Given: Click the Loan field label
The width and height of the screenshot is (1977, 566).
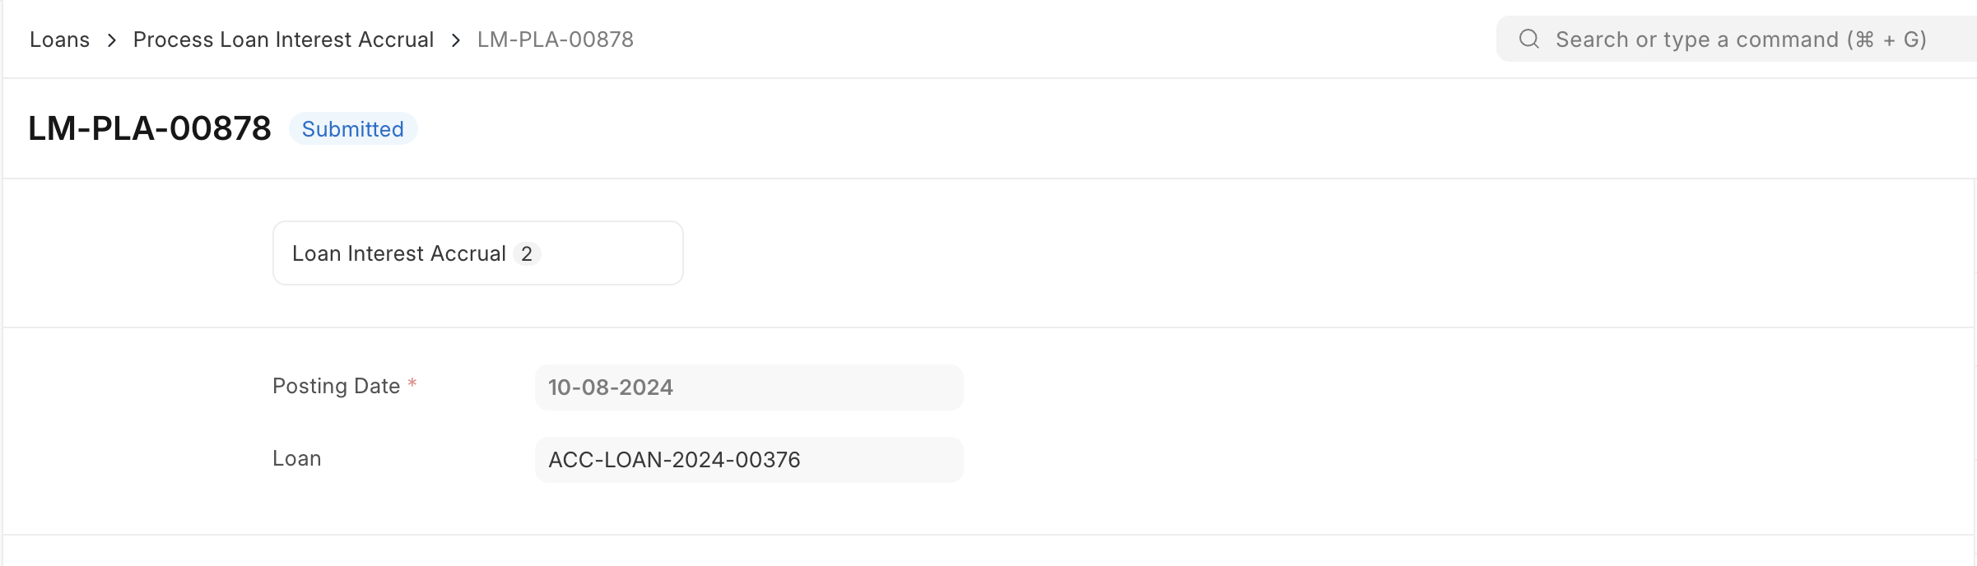Looking at the screenshot, I should tap(296, 458).
